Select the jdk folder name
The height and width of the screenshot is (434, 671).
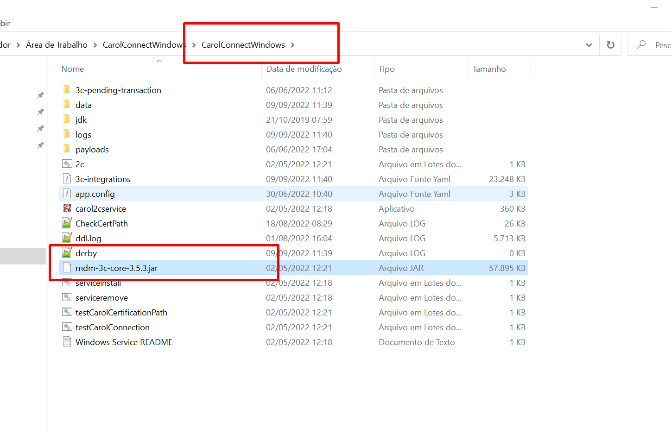coord(81,120)
